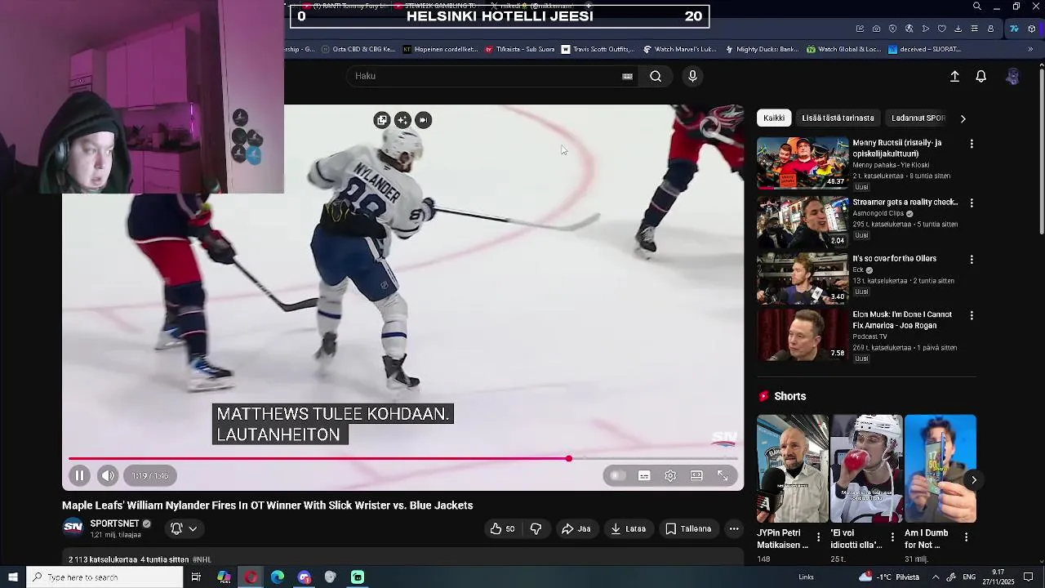Image resolution: width=1045 pixels, height=588 pixels.
Task: Open video player settings gear
Action: coord(670,475)
